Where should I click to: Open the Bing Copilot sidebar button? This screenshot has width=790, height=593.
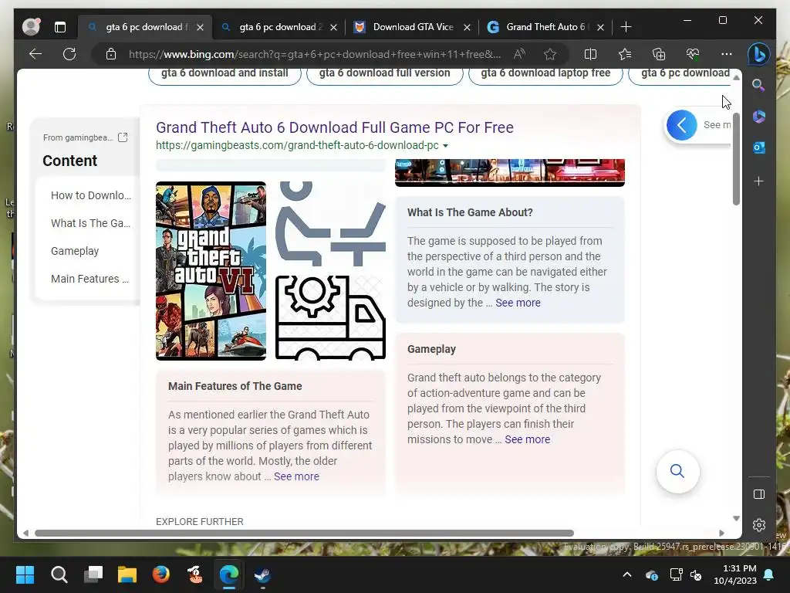click(x=759, y=54)
